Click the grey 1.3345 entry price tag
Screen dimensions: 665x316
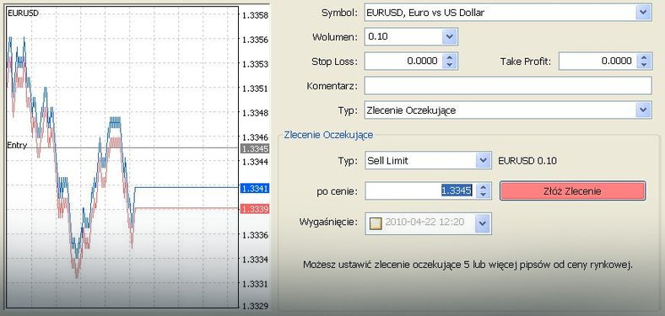click(x=255, y=148)
